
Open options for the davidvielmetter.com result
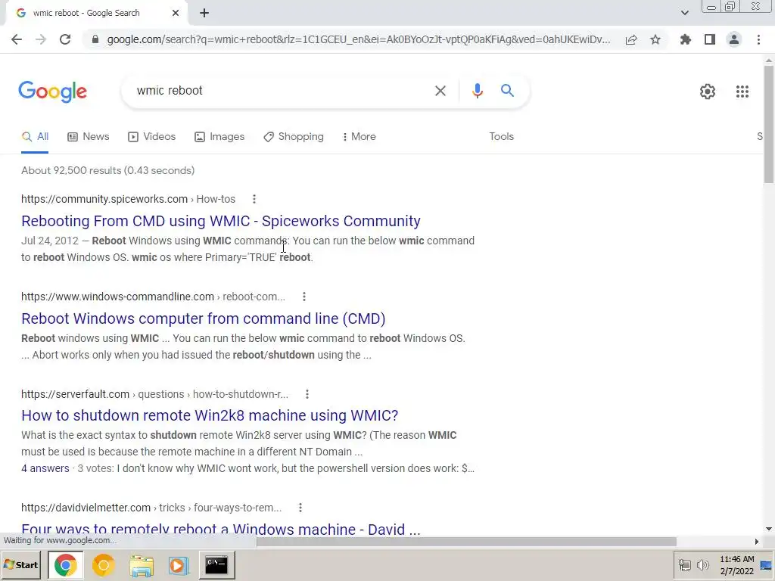coord(300,508)
